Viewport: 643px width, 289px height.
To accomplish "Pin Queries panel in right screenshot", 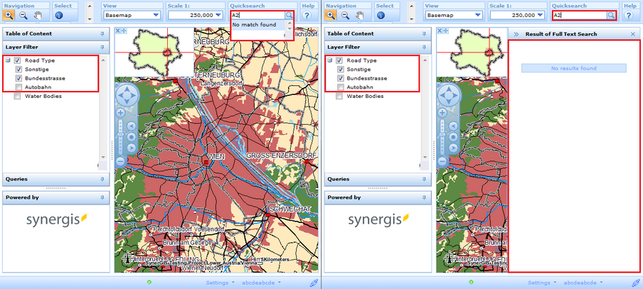I will 424,180.
